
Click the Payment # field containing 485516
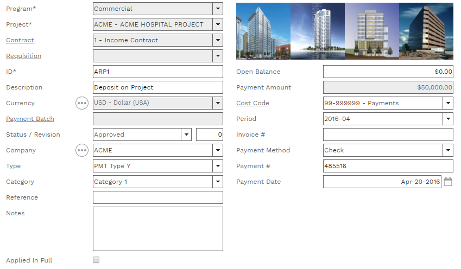pyautogui.click(x=388, y=166)
